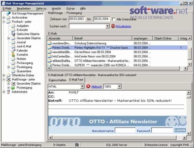Click the Out-Storage Management globe icon
Image resolution: width=194 pixels, height=148 pixels.
point(8,13)
